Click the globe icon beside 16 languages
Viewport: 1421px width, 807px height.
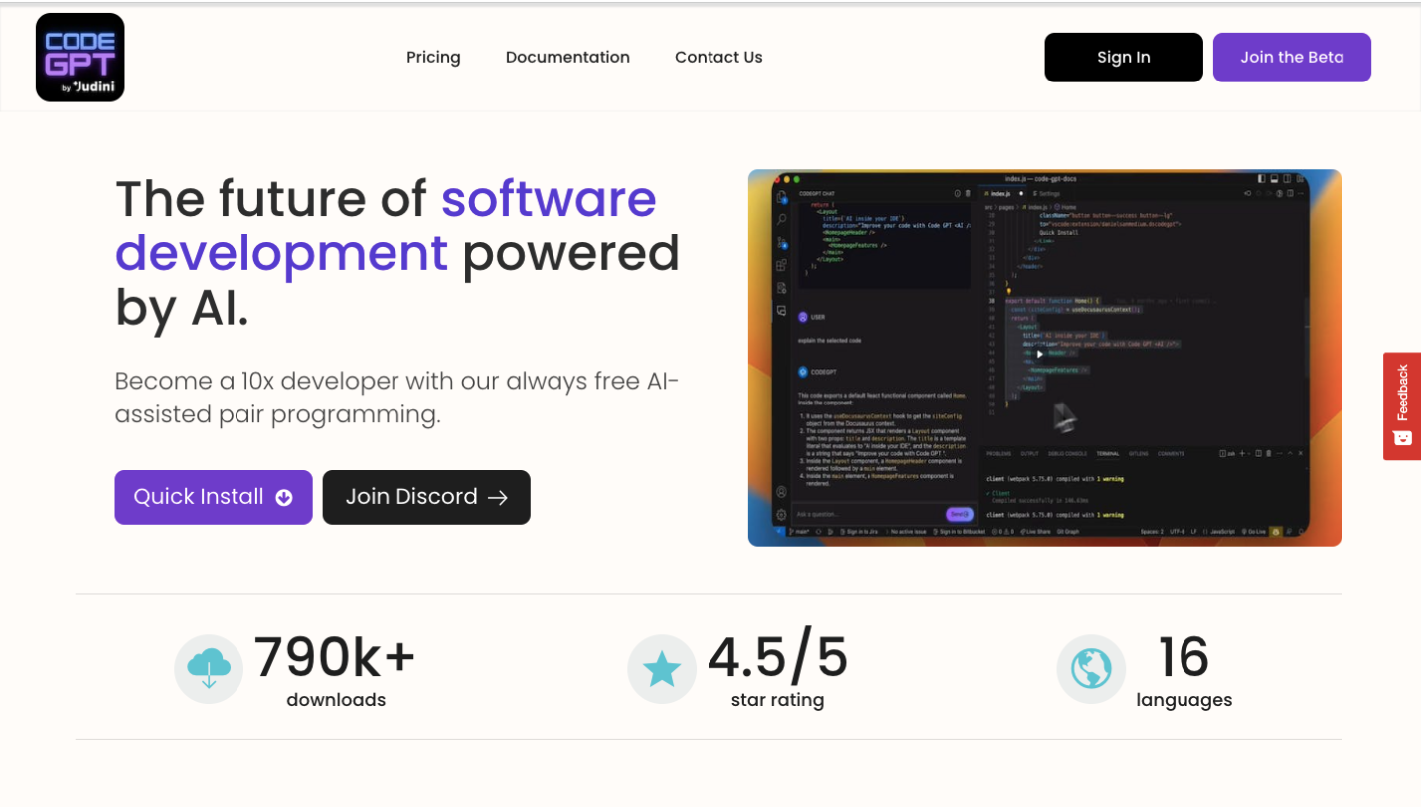[1091, 669]
